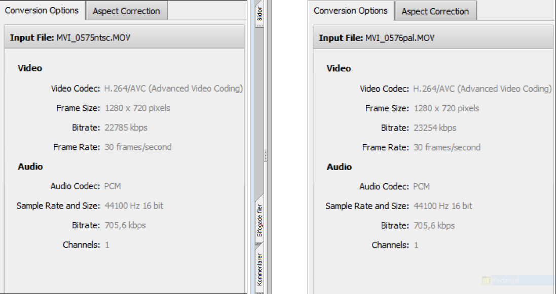Click the yellow Rektangel tool icon
Screen dimensions: 556x294
tap(486, 280)
